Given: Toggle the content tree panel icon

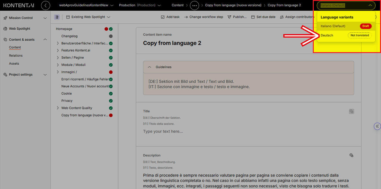Looking at the screenshot, I should [x=57, y=17].
